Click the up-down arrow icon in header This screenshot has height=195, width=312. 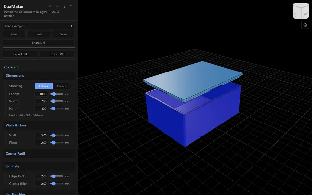[64, 6]
